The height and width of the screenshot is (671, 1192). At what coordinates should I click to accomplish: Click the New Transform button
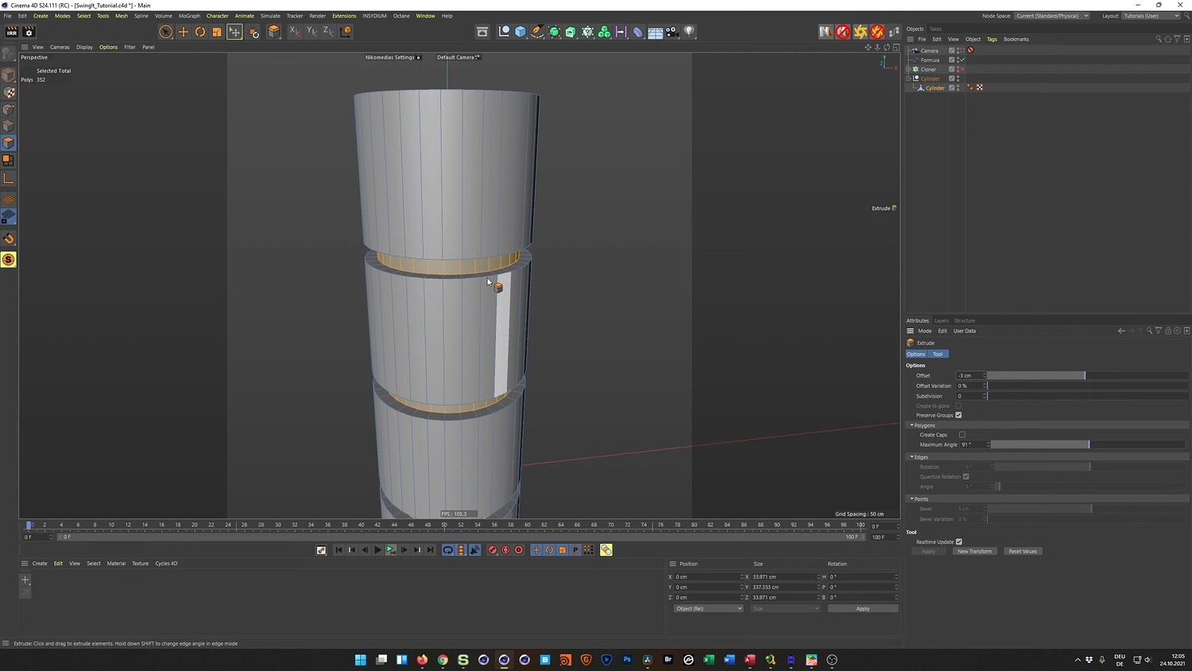coord(974,551)
